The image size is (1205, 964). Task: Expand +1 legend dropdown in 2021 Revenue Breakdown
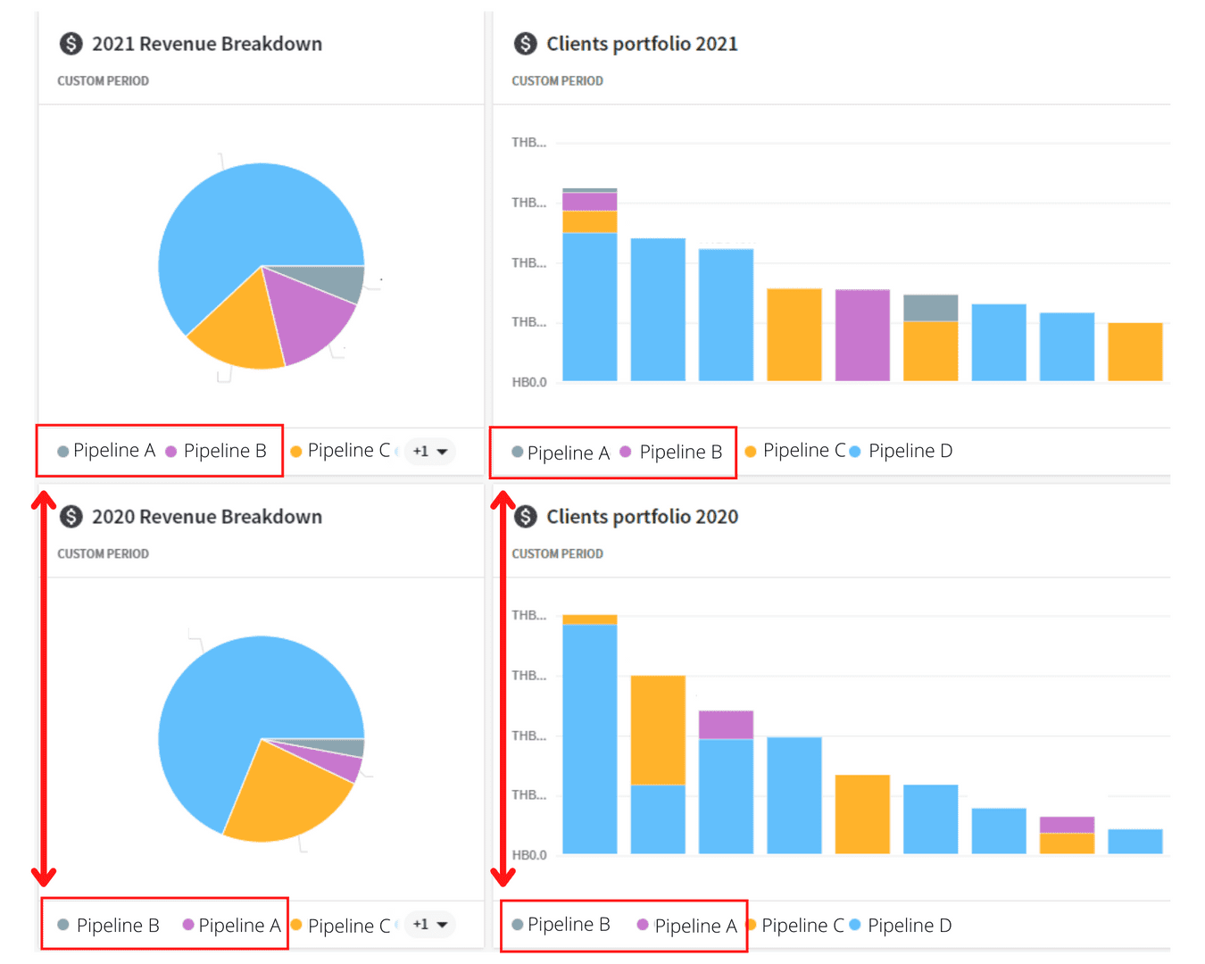click(430, 451)
